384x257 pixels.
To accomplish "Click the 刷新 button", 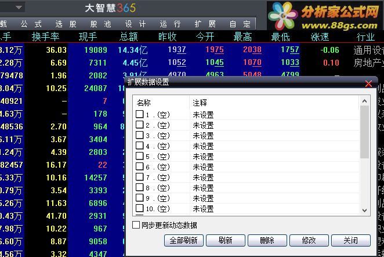I will tap(226, 240).
